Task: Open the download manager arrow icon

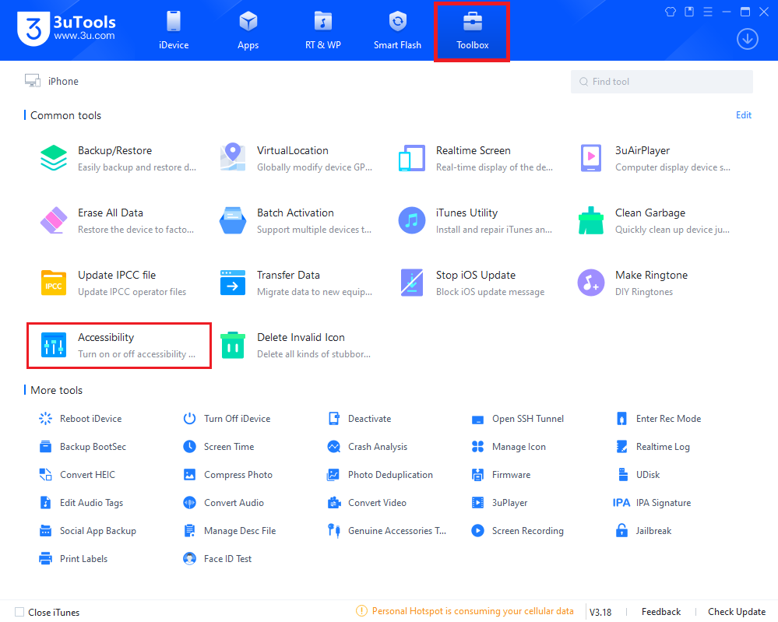Action: [x=747, y=39]
